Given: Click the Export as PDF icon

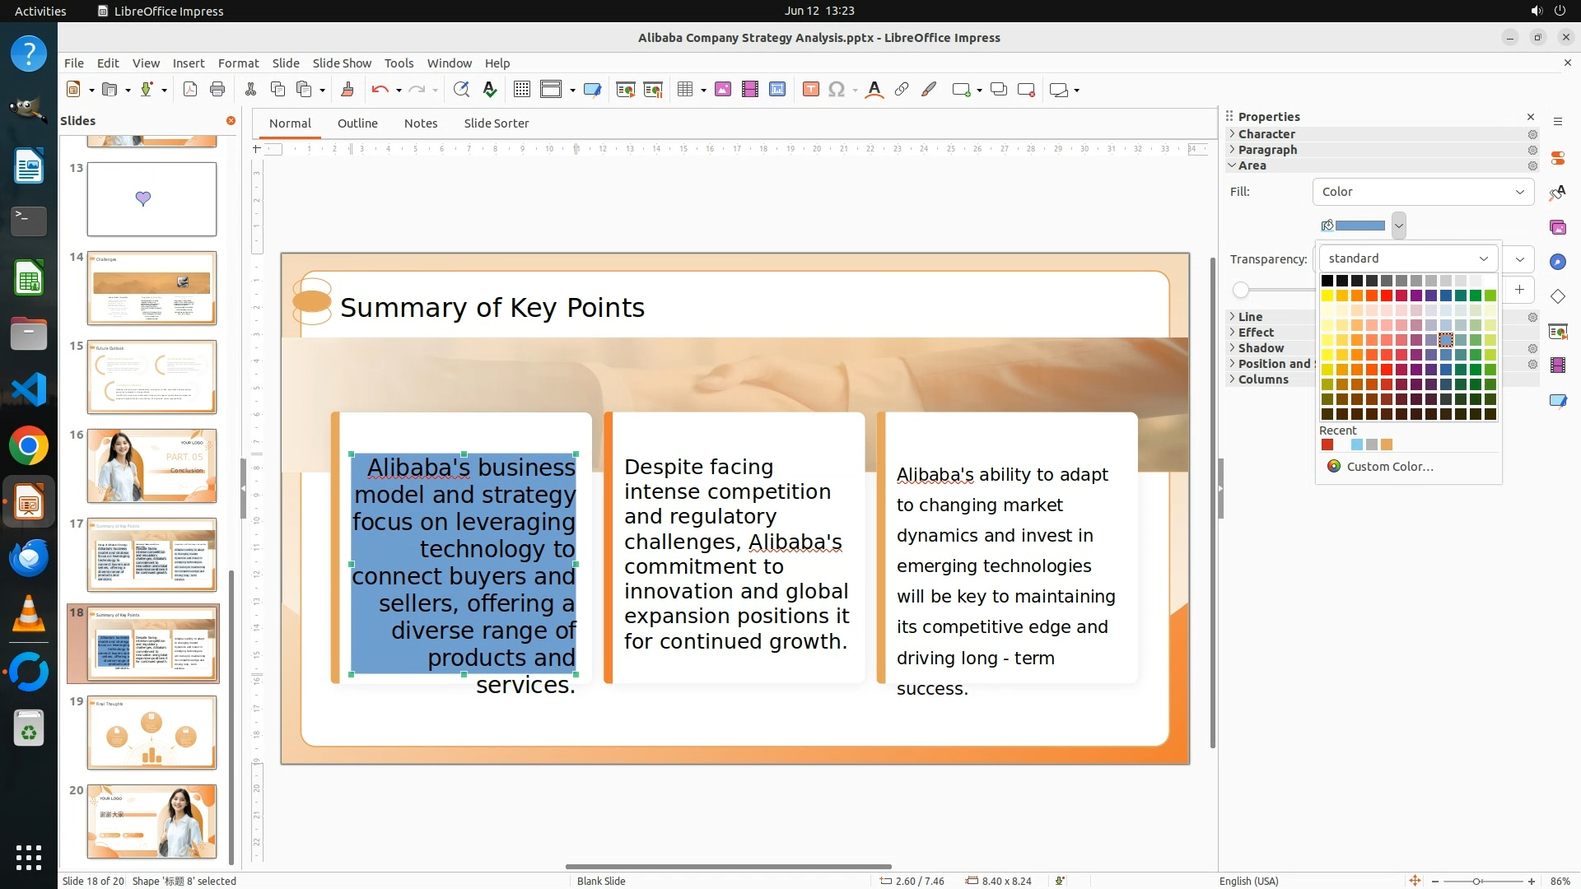Looking at the screenshot, I should [190, 90].
